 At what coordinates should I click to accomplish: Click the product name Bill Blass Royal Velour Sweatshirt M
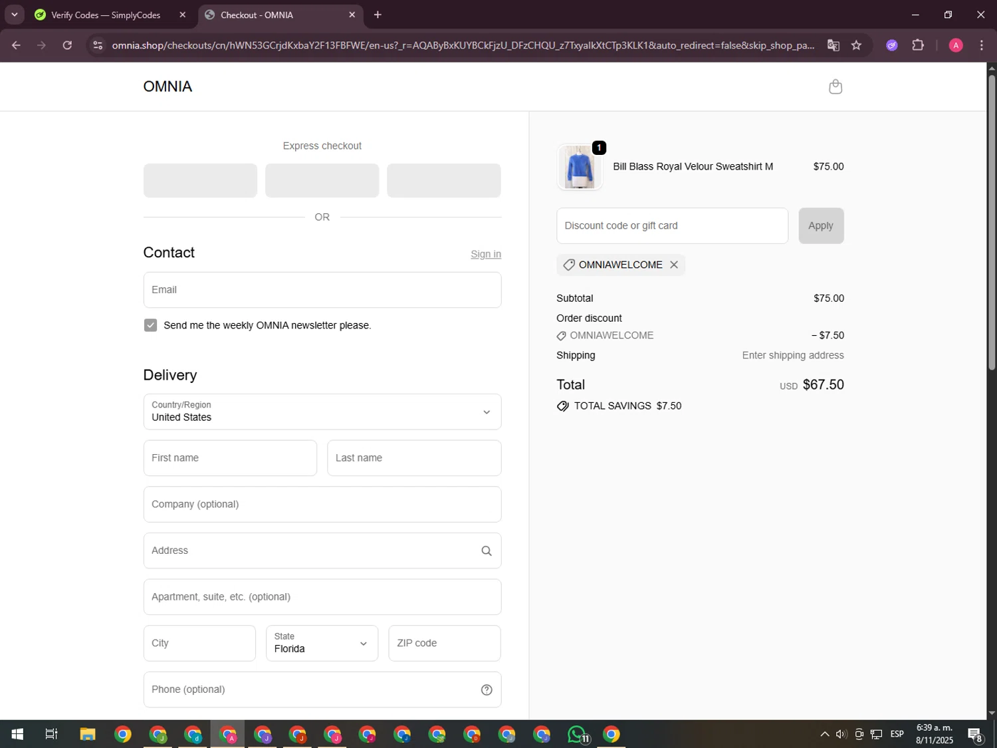coord(693,166)
